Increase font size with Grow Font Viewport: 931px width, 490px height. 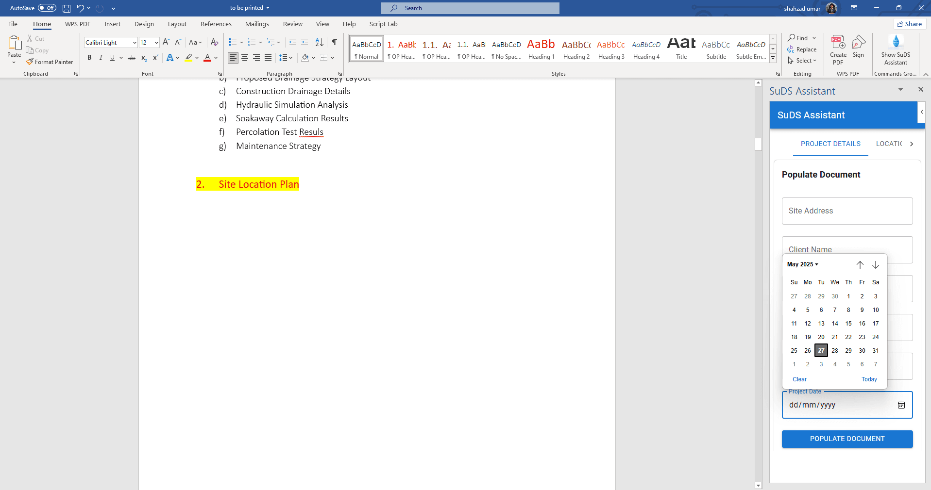(x=166, y=42)
